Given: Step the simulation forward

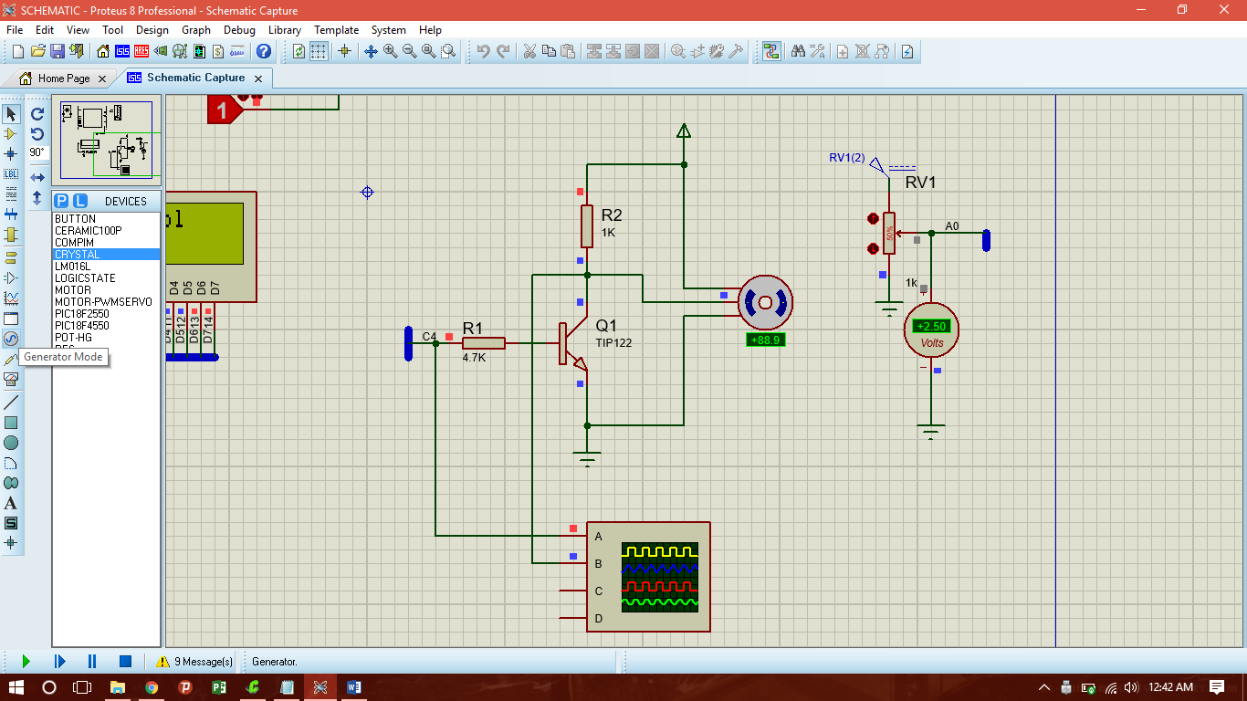Looking at the screenshot, I should click(x=59, y=661).
